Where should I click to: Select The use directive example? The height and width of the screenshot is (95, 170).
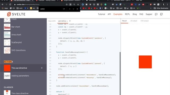[23, 68]
